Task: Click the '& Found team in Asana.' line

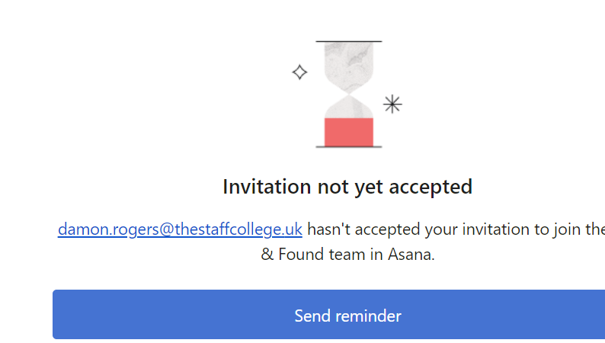Action: [347, 255]
